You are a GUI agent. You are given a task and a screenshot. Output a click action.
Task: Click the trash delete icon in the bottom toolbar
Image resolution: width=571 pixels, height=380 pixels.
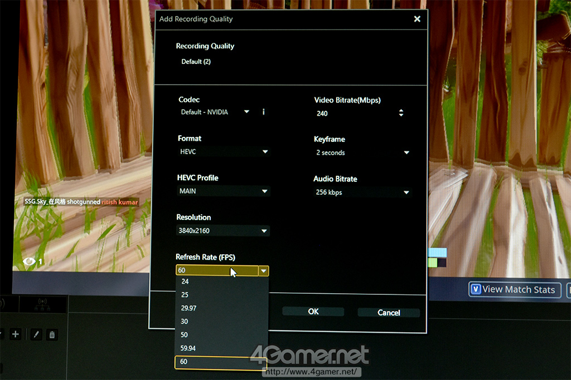tap(52, 335)
